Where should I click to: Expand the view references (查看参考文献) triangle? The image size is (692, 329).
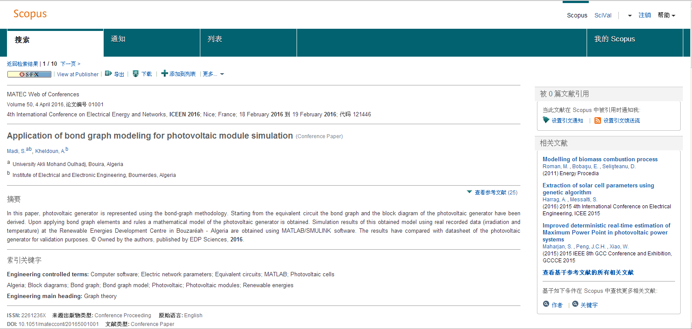click(x=469, y=192)
